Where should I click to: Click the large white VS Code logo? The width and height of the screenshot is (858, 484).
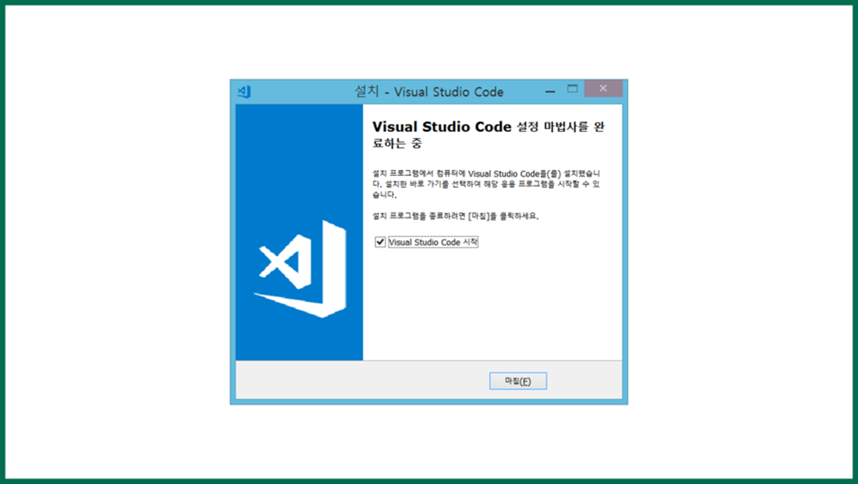pyautogui.click(x=300, y=268)
